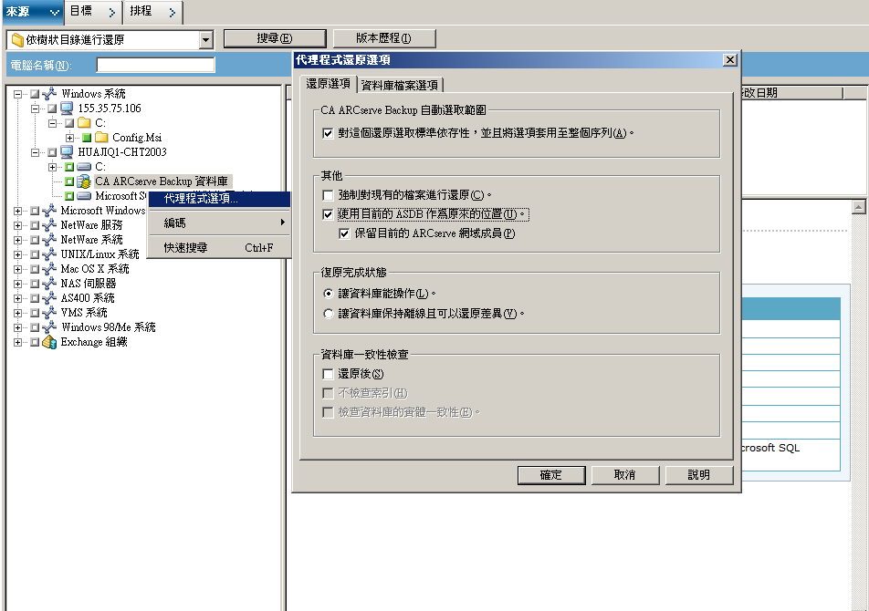
Task: Click the C: folder icon under 155.35.75.106
Action: [84, 122]
